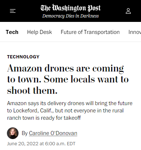The height and width of the screenshot is (150, 141).
Task: Open the TECHNOLOGY section label
Action: pyautogui.click(x=23, y=57)
